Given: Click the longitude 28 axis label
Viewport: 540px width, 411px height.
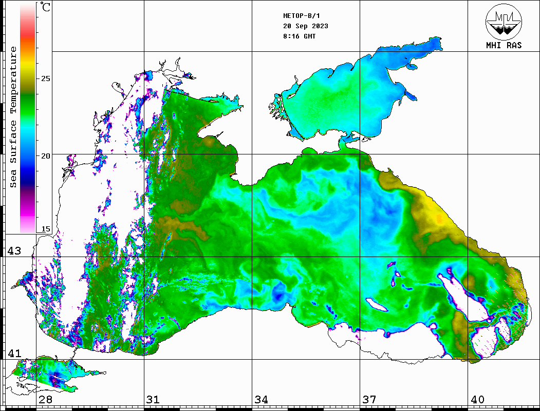Looking at the screenshot, I should pos(45,400).
